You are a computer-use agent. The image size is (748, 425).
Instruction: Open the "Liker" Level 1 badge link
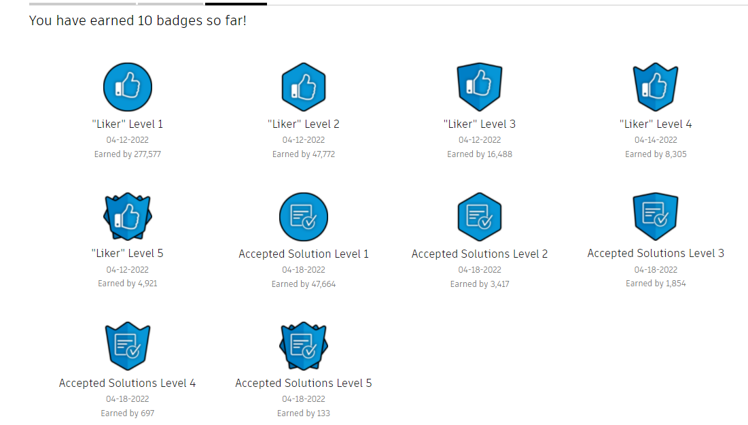point(128,124)
